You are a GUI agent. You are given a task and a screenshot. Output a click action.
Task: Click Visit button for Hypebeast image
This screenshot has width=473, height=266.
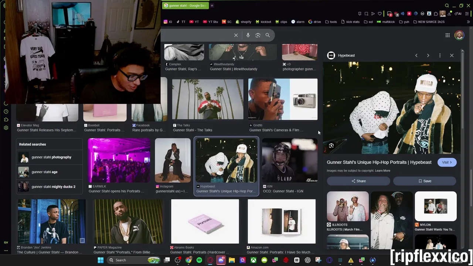point(447,162)
